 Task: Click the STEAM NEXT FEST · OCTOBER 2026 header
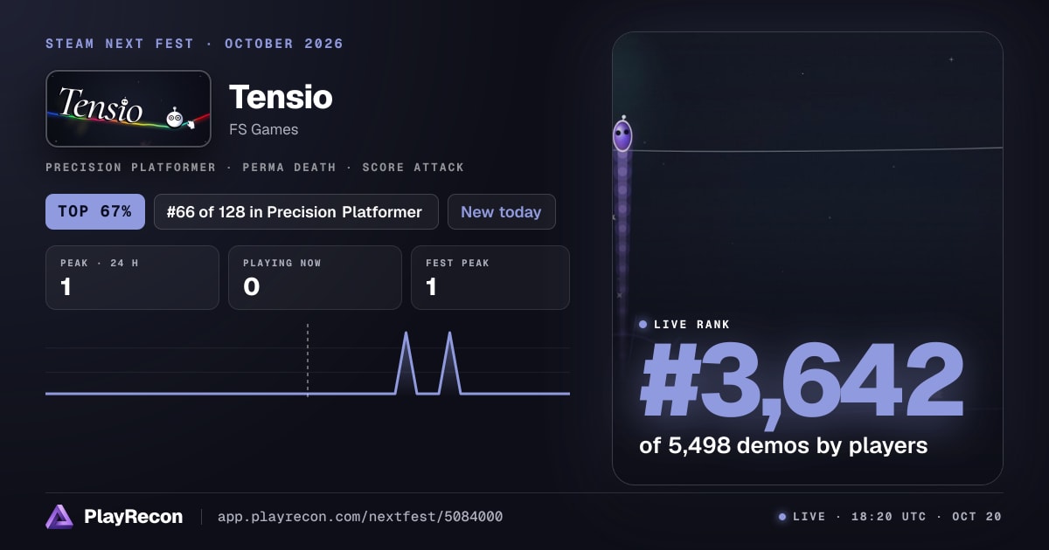(195, 44)
